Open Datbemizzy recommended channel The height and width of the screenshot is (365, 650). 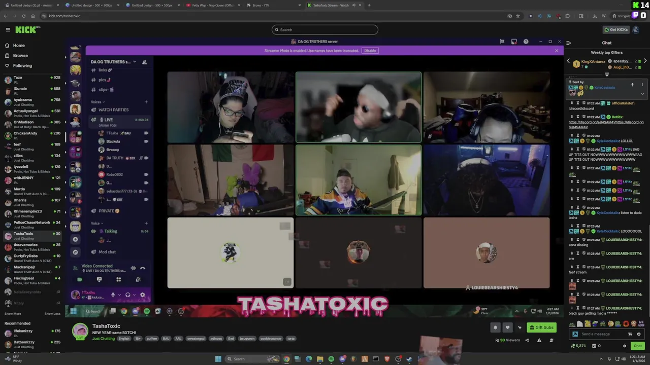(32, 344)
